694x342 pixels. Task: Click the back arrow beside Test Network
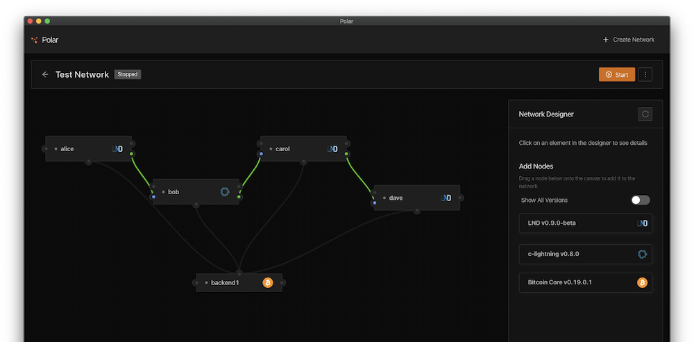click(x=45, y=75)
